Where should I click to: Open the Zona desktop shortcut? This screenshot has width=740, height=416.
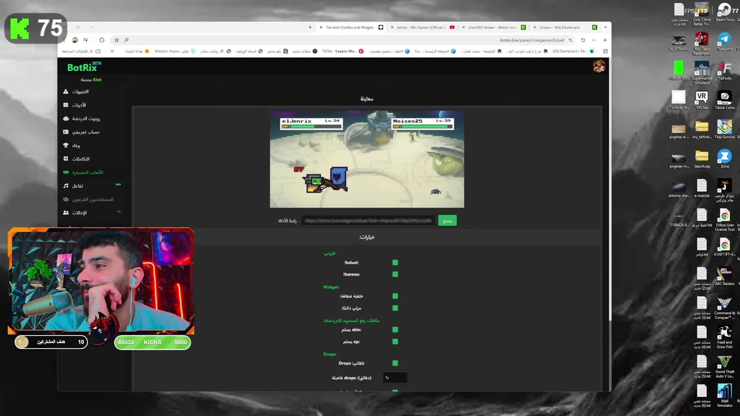(x=724, y=159)
